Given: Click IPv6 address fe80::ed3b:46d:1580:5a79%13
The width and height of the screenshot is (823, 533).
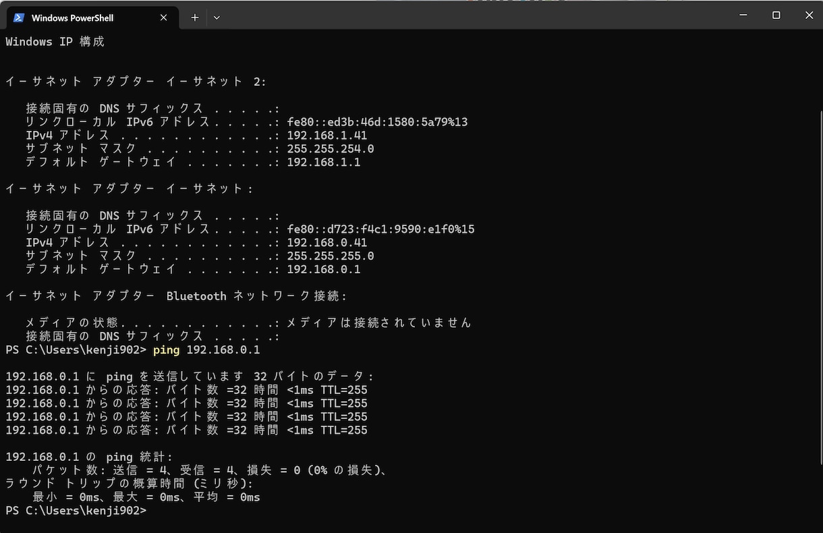Looking at the screenshot, I should (377, 122).
